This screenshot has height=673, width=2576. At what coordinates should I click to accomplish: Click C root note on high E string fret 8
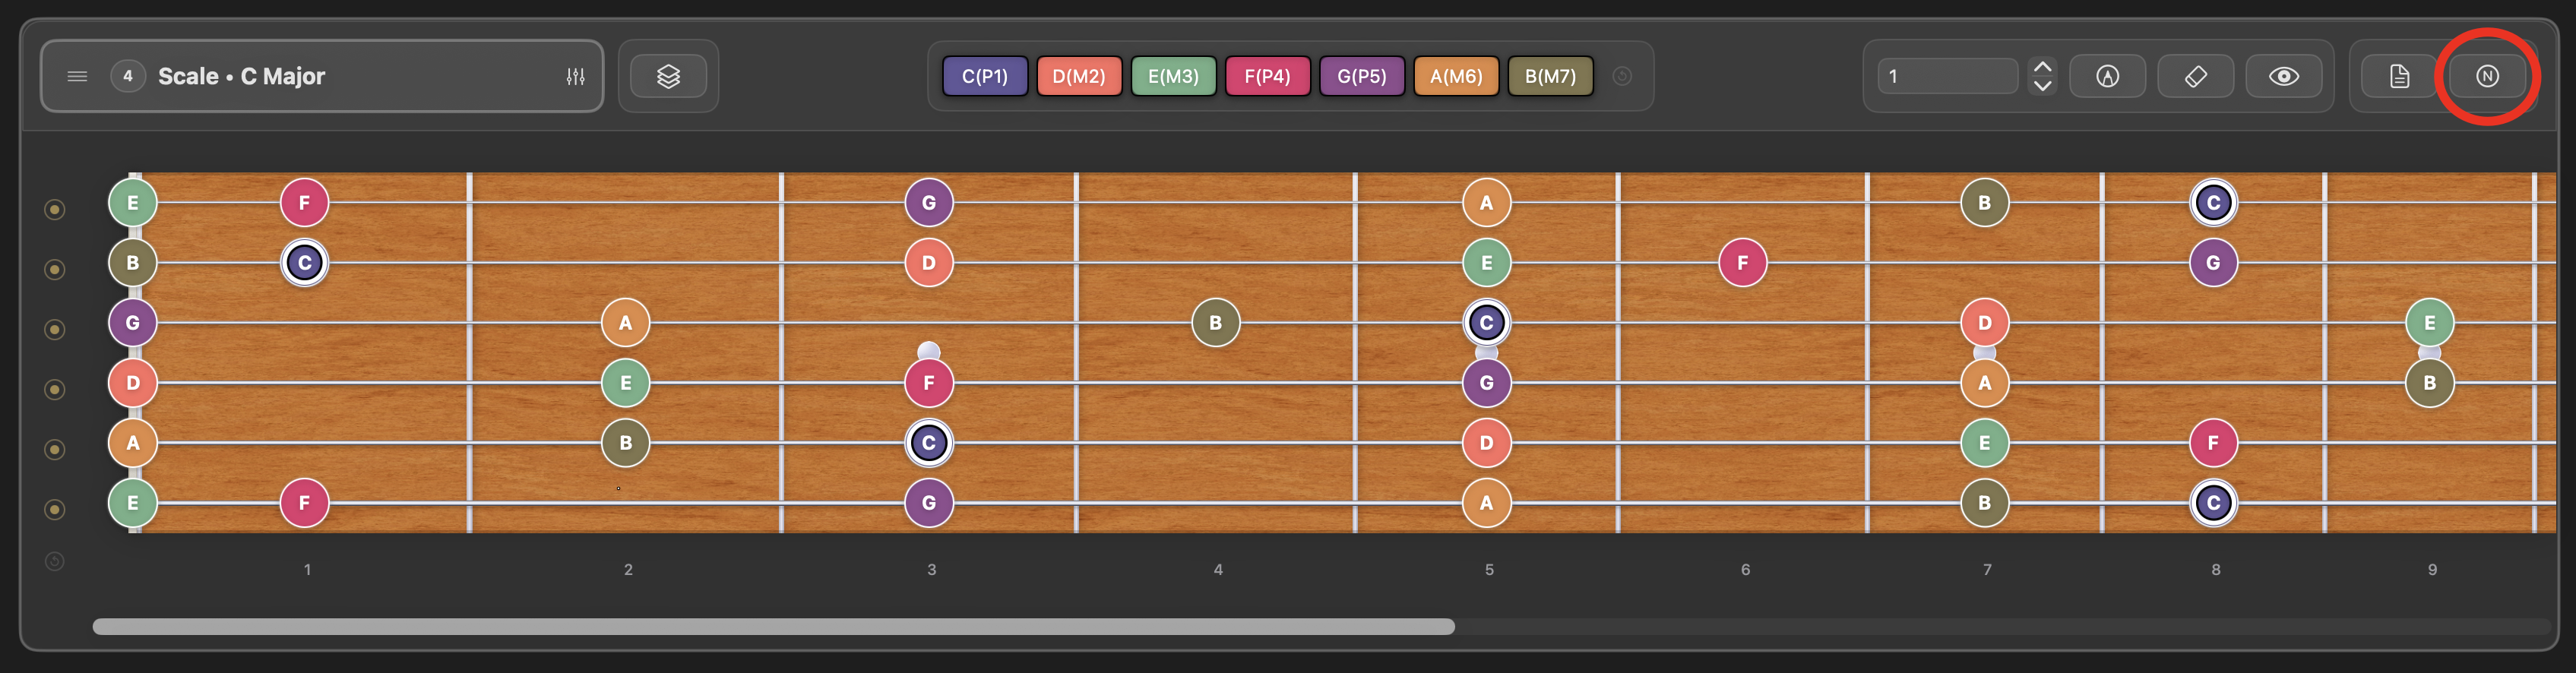[x=2214, y=203]
